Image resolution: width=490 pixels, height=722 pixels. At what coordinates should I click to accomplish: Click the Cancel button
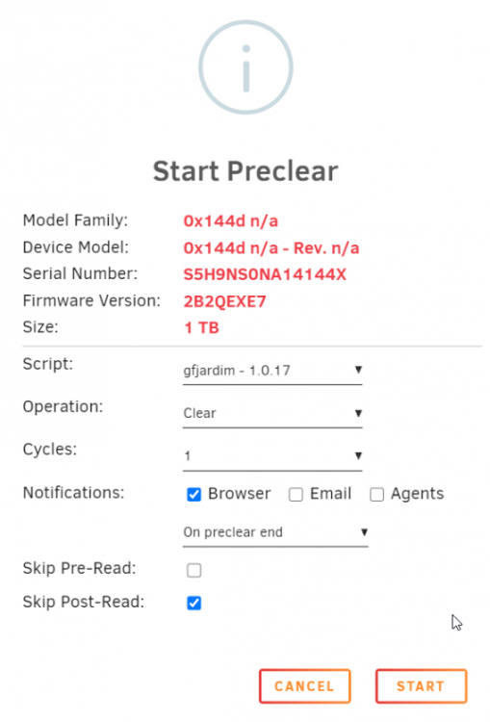click(305, 686)
